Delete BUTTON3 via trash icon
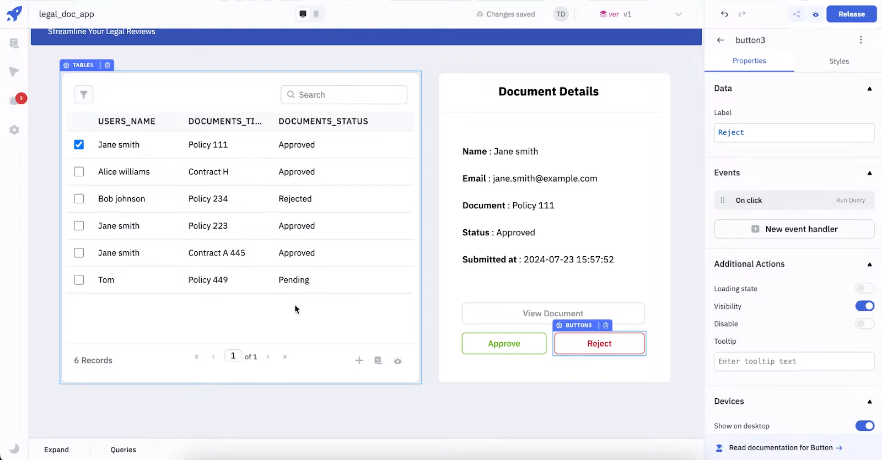882x460 pixels. pos(606,326)
